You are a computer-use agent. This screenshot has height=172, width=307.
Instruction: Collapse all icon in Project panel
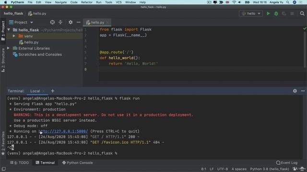pyautogui.click(x=60, y=22)
